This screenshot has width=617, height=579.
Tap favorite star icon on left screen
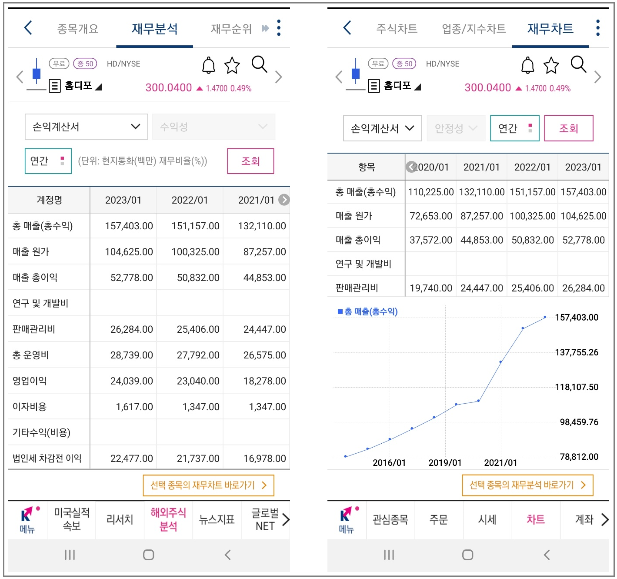tap(232, 65)
